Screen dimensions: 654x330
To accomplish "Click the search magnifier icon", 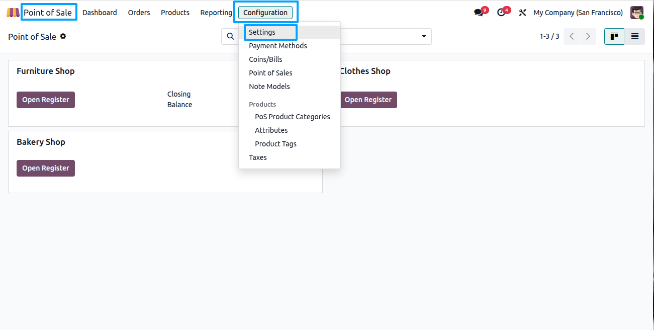I will (230, 36).
